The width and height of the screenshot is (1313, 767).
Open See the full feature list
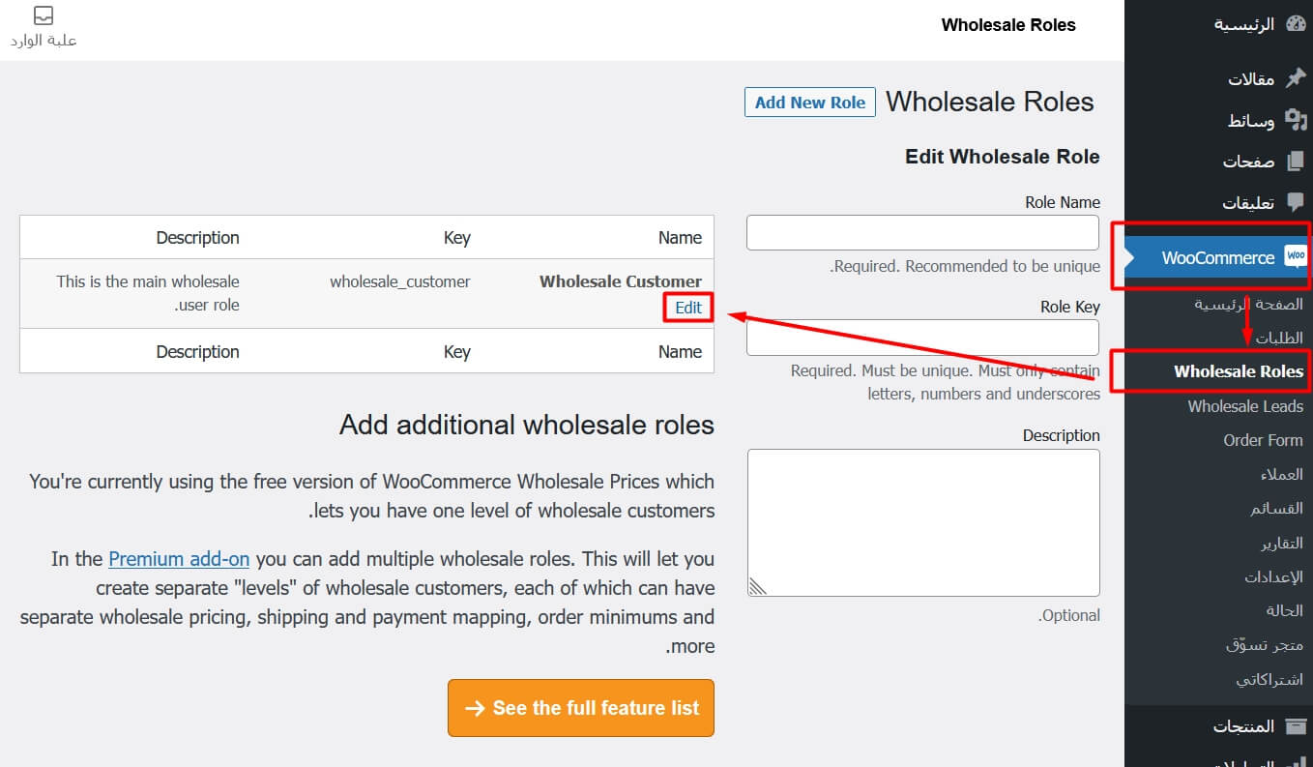(x=581, y=708)
